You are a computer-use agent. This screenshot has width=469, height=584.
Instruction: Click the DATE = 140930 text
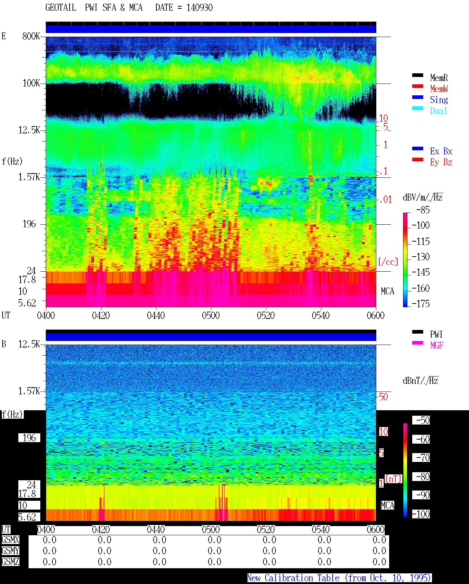pyautogui.click(x=184, y=8)
